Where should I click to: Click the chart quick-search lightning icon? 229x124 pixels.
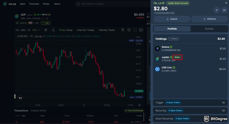pos(123,30)
